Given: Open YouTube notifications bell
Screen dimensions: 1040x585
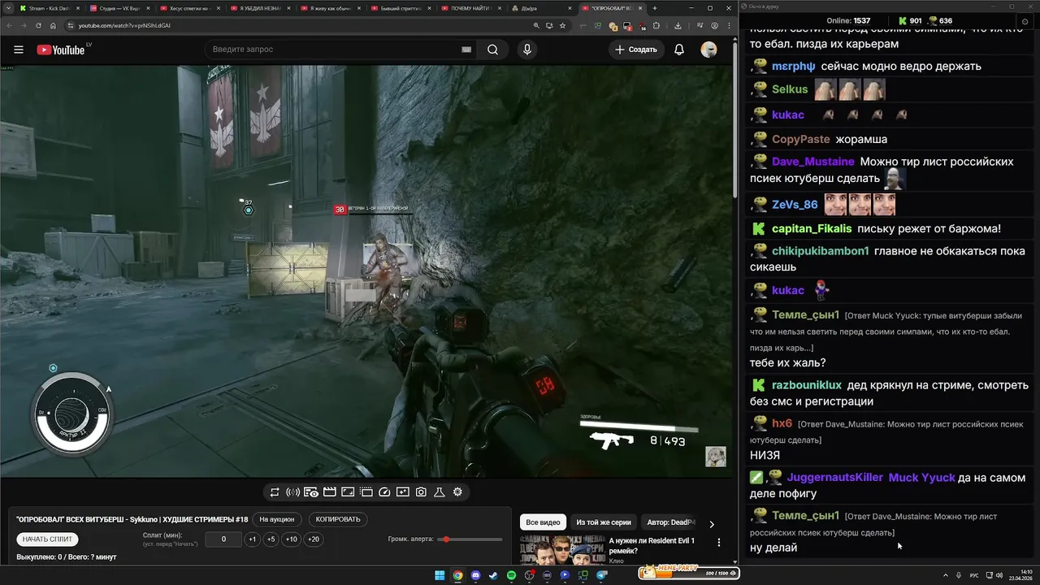Looking at the screenshot, I should pos(679,50).
